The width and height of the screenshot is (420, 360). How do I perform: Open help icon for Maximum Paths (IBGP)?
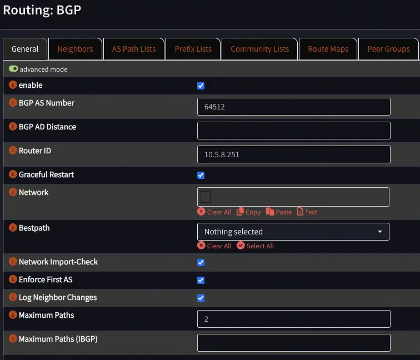click(13, 338)
